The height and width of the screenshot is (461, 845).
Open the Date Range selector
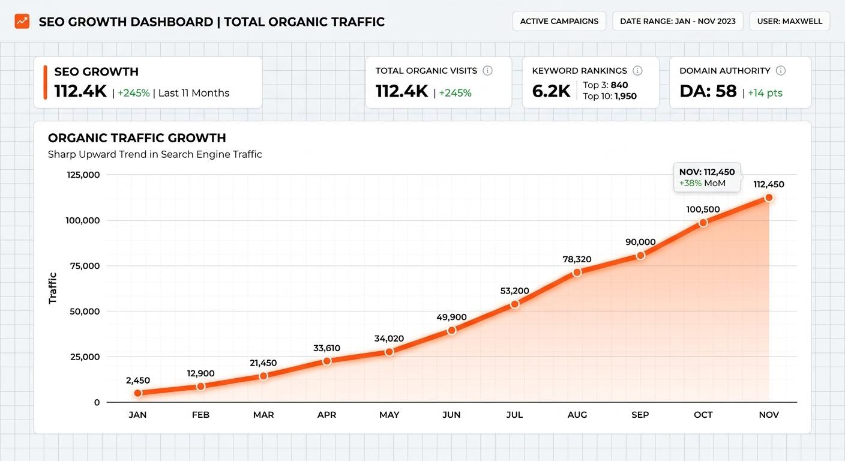tap(678, 20)
